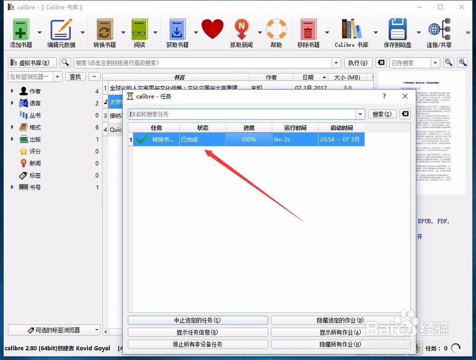Viewport: 476px width, 360px height.
Task: Show more toolbar items chevron
Action: (468, 32)
